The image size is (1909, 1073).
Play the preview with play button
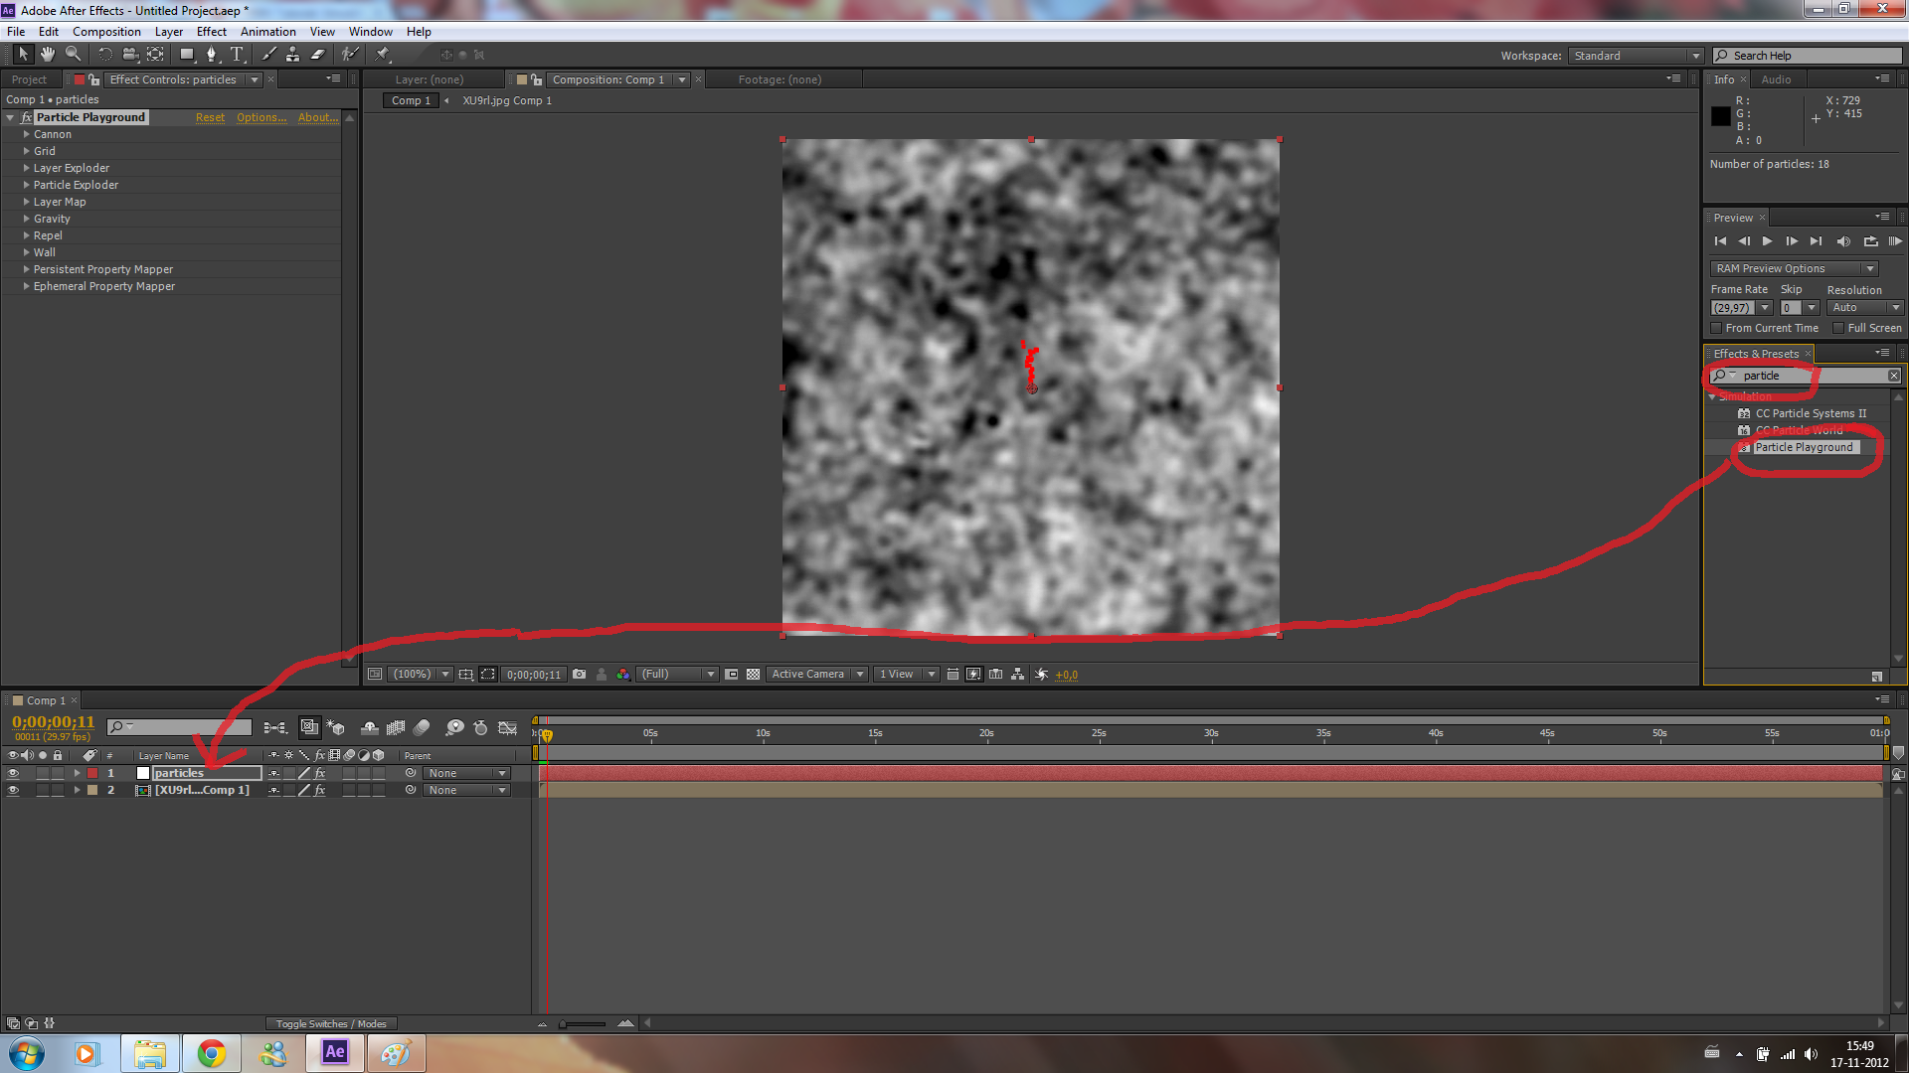click(1767, 241)
